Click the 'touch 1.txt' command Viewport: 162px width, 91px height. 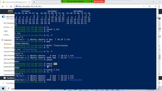53,29
